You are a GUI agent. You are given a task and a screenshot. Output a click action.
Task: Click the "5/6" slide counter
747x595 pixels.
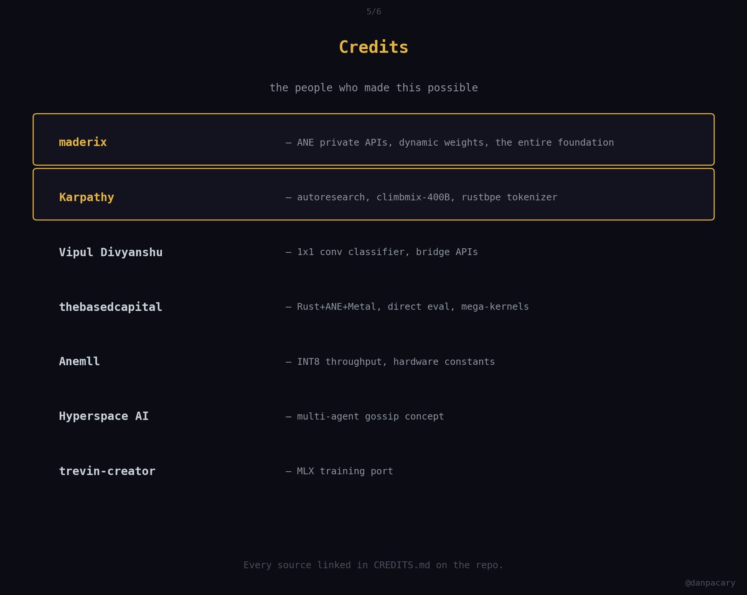pyautogui.click(x=374, y=12)
